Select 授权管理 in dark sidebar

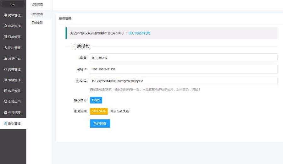point(14,123)
